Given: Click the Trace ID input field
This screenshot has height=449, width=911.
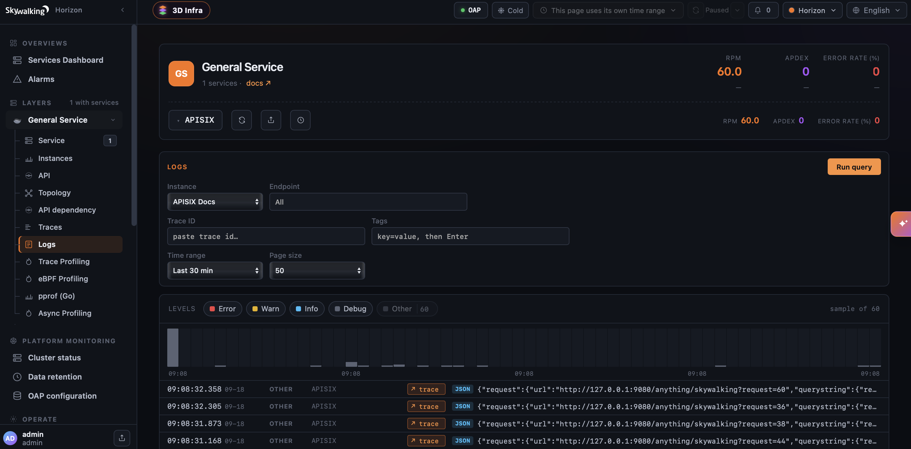Looking at the screenshot, I should click(x=266, y=236).
